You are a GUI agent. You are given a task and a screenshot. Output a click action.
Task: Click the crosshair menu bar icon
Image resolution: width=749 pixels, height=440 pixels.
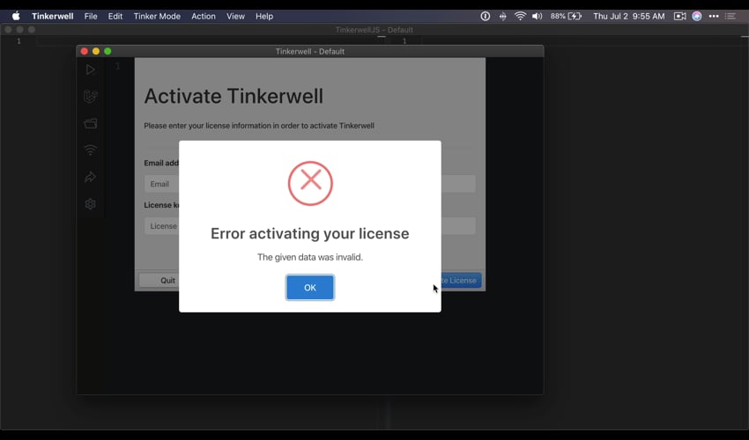(x=502, y=16)
